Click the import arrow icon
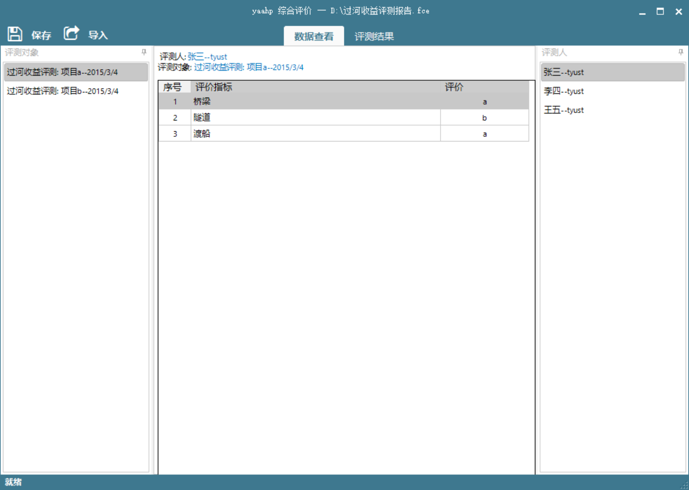 click(x=71, y=33)
